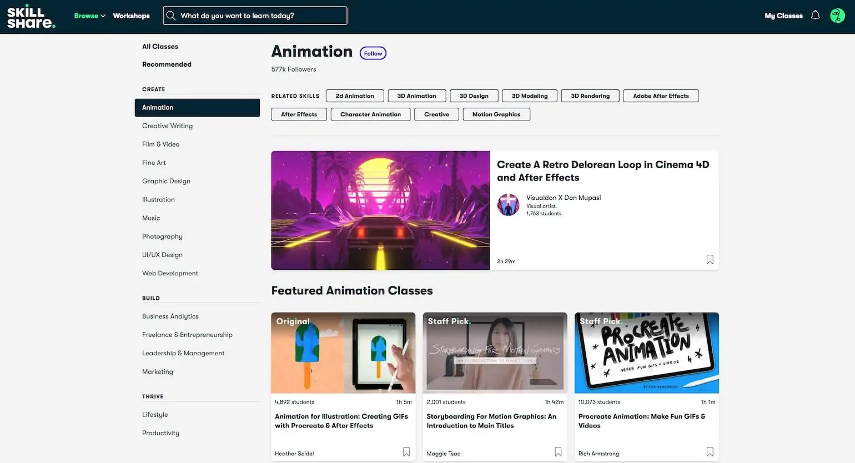
Task: Open Workshops in top navigation
Action: coord(131,16)
